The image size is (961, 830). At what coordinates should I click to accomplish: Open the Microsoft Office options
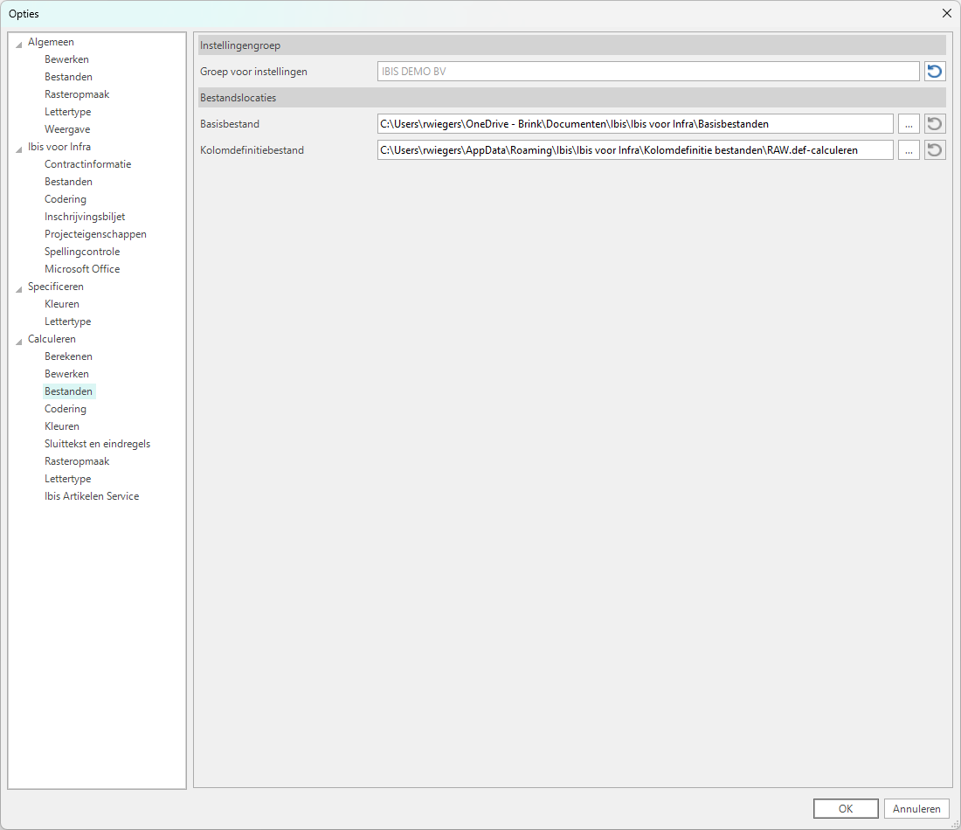point(82,269)
